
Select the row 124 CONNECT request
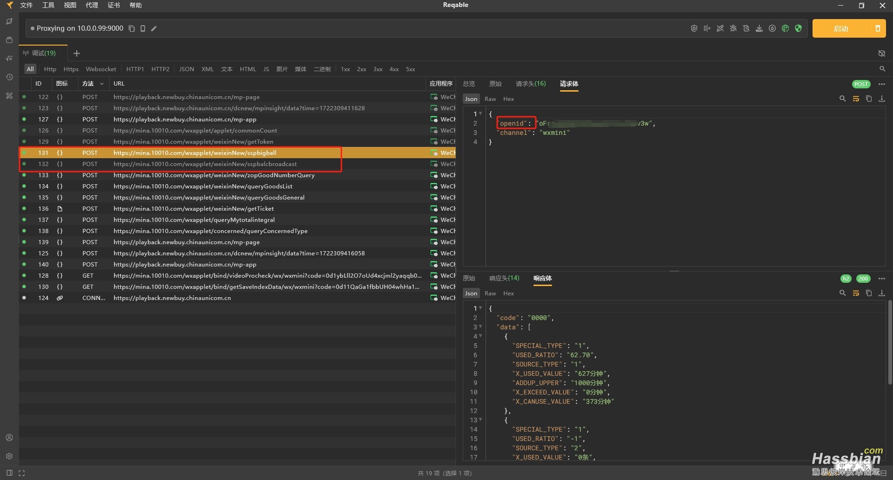237,298
